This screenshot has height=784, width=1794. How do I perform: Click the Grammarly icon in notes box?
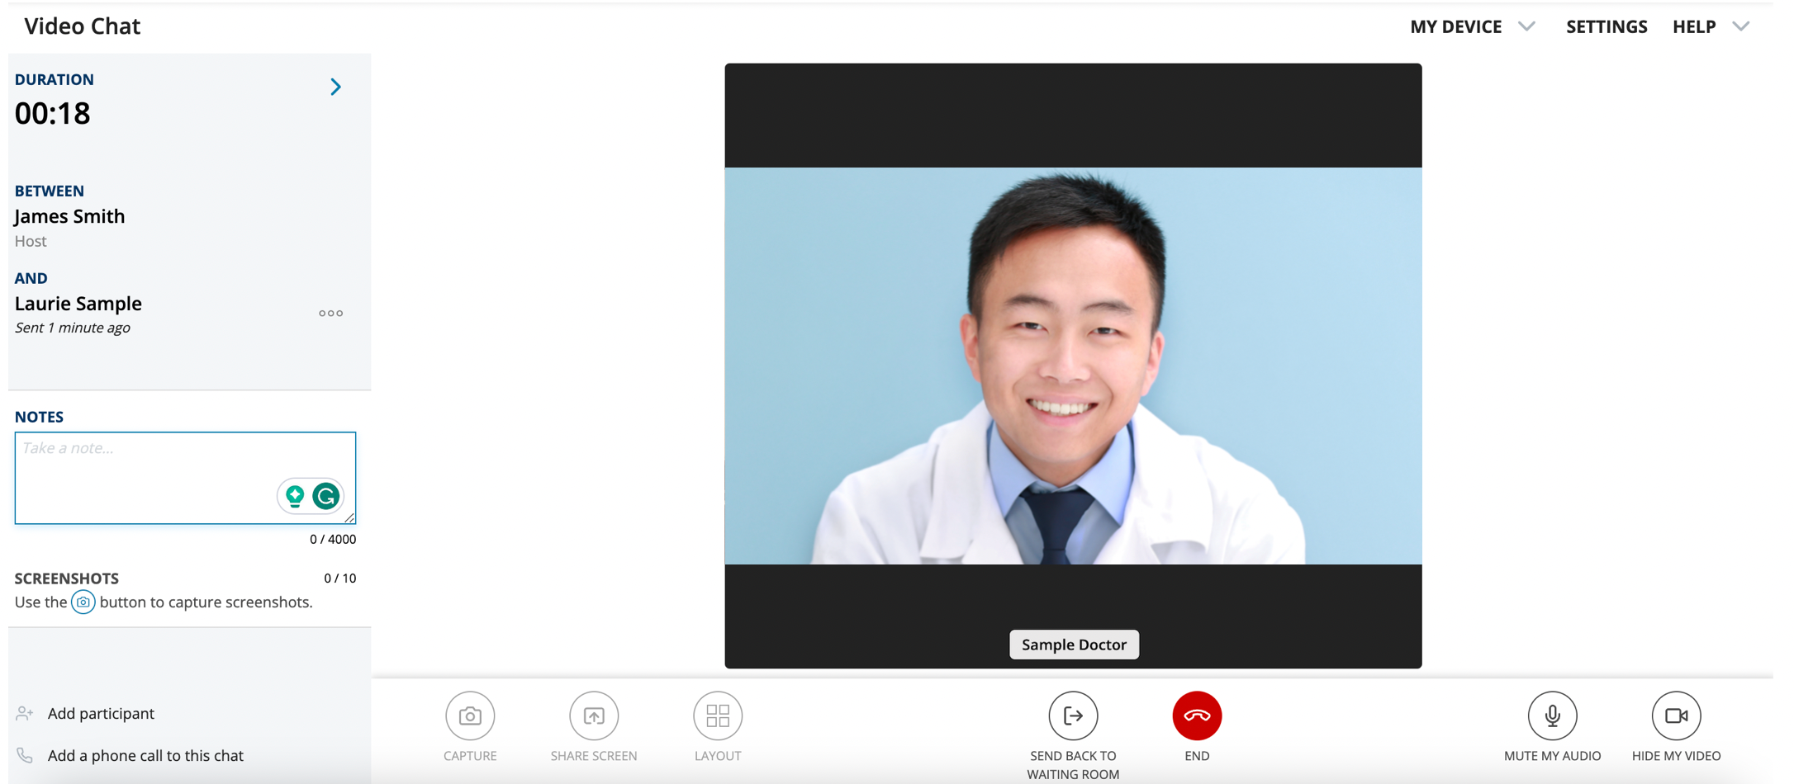coord(327,496)
